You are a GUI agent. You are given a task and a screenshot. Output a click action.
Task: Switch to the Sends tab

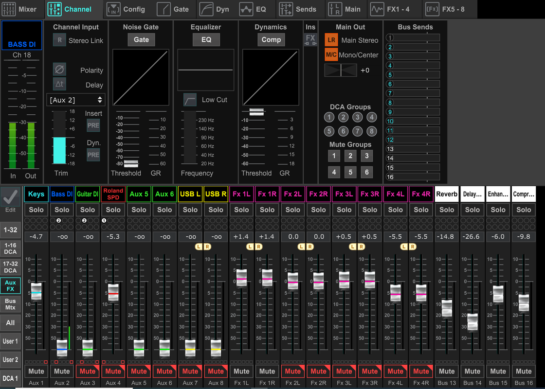click(x=298, y=9)
